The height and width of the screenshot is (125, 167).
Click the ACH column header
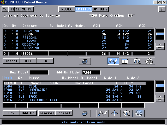(x=119, y=26)
